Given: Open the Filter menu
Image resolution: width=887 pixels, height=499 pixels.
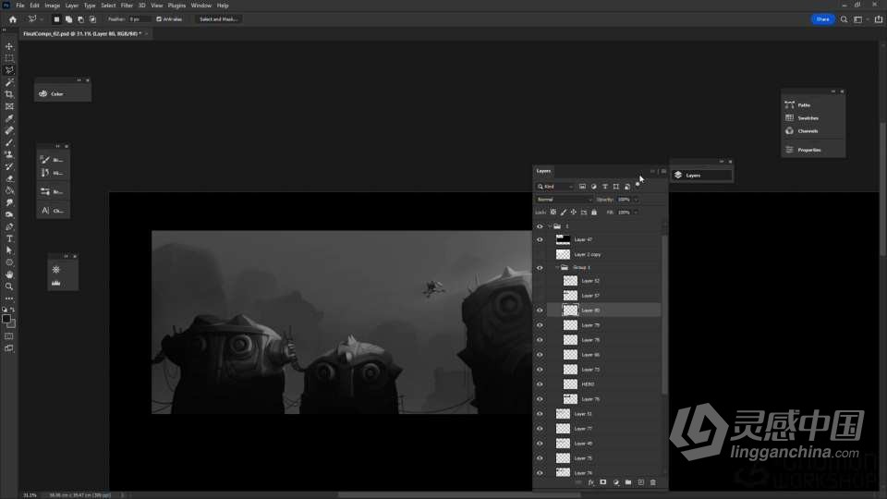Looking at the screenshot, I should tap(127, 6).
